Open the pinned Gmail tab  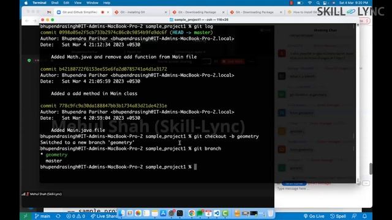point(49,12)
